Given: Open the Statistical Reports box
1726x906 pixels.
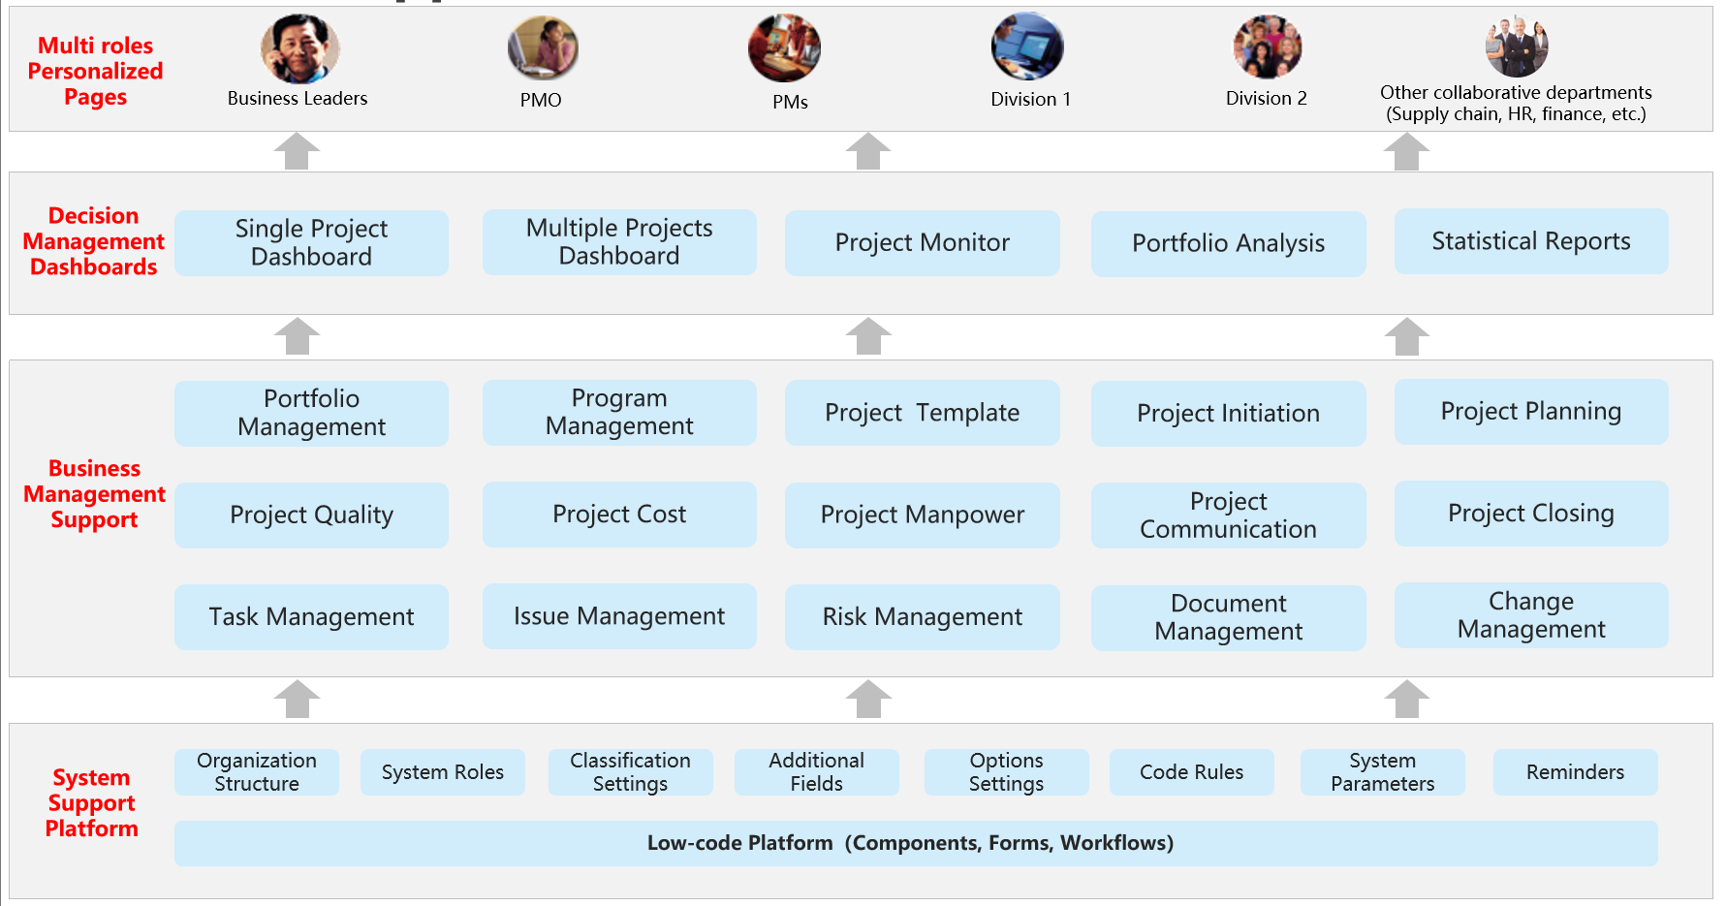Looking at the screenshot, I should [1530, 241].
